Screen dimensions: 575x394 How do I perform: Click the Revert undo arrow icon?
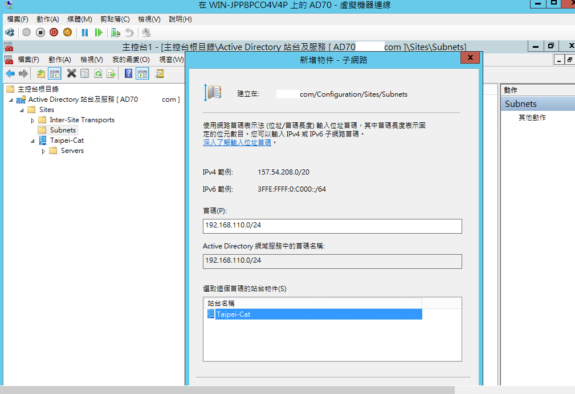(x=129, y=32)
